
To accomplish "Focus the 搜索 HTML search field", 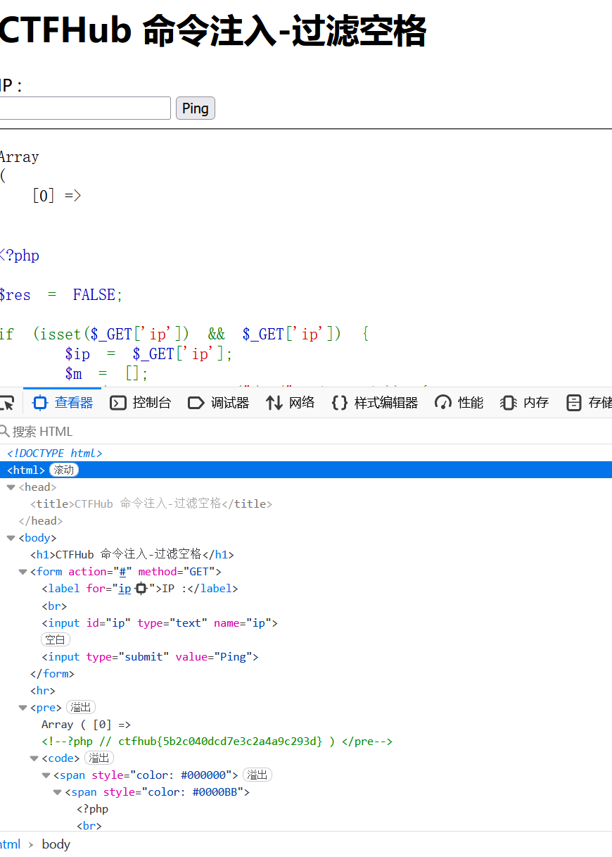I will [x=306, y=432].
